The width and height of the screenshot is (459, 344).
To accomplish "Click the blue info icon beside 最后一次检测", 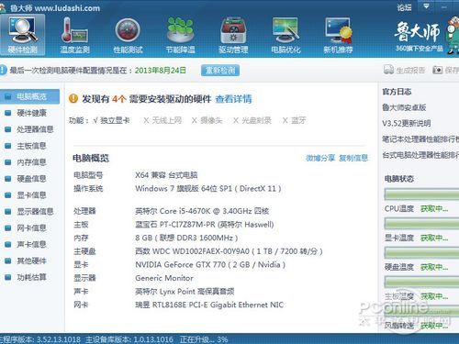I will tap(3, 70).
